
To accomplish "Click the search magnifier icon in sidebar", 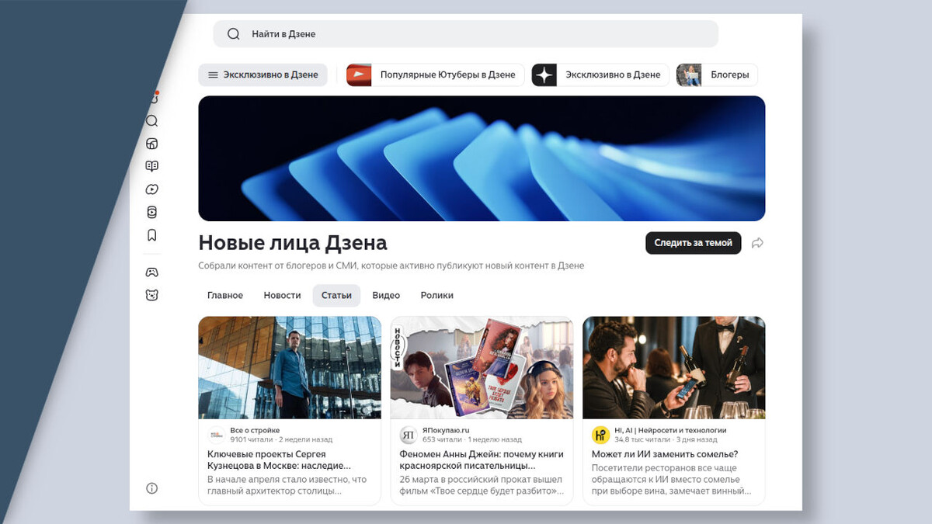I will point(152,121).
